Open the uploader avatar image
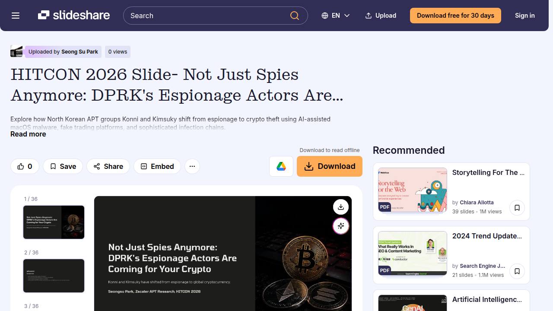 click(x=16, y=51)
